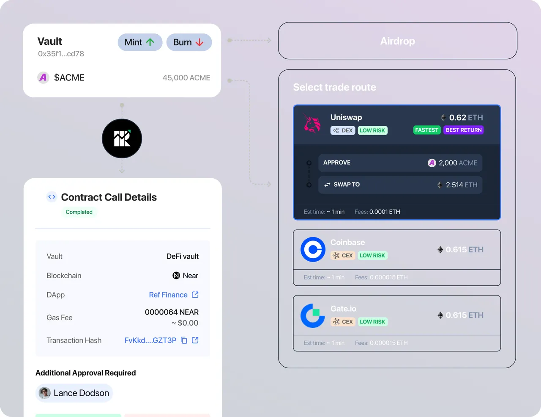Click ETH icon in Gate.io card
The width and height of the screenshot is (541, 417).
click(x=440, y=315)
